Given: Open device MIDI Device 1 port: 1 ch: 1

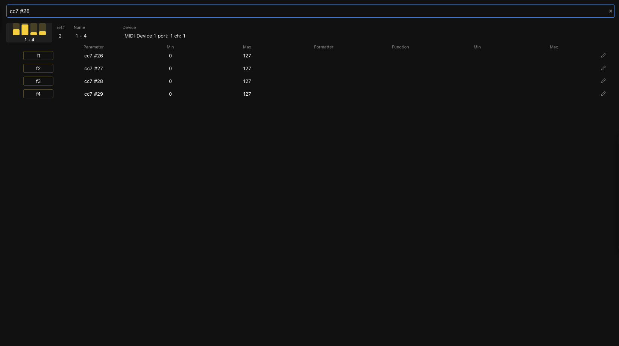Looking at the screenshot, I should pyautogui.click(x=155, y=36).
